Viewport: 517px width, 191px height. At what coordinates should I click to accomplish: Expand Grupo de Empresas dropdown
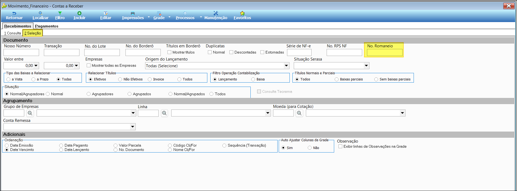[133, 113]
